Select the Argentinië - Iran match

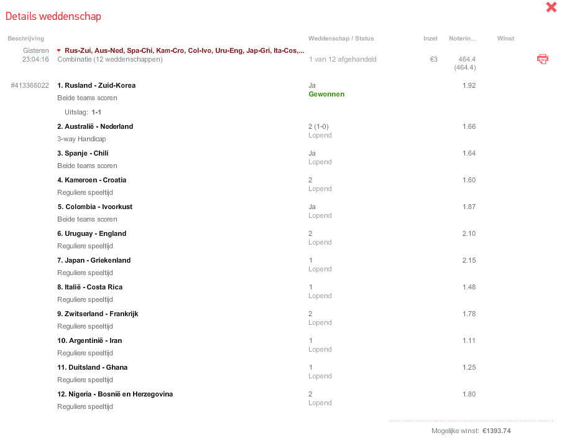point(90,340)
